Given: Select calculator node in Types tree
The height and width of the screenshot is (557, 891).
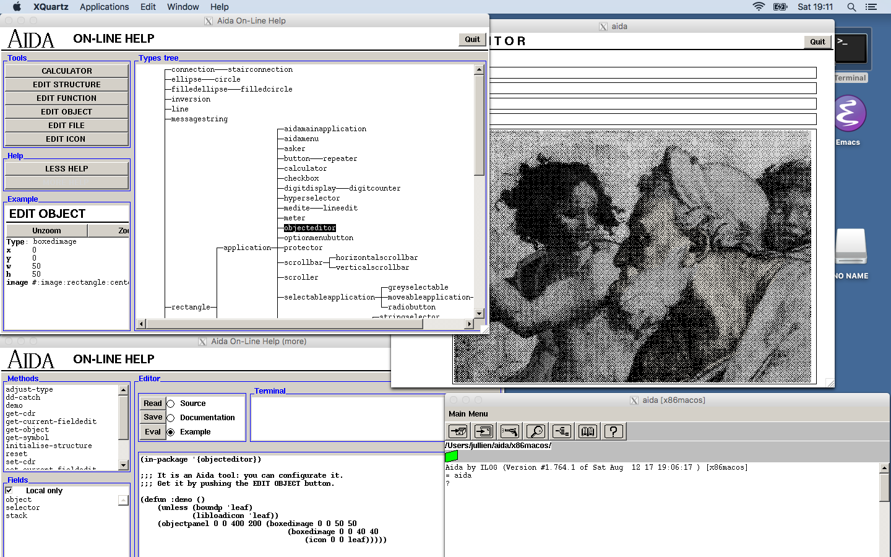Looking at the screenshot, I should [x=306, y=168].
